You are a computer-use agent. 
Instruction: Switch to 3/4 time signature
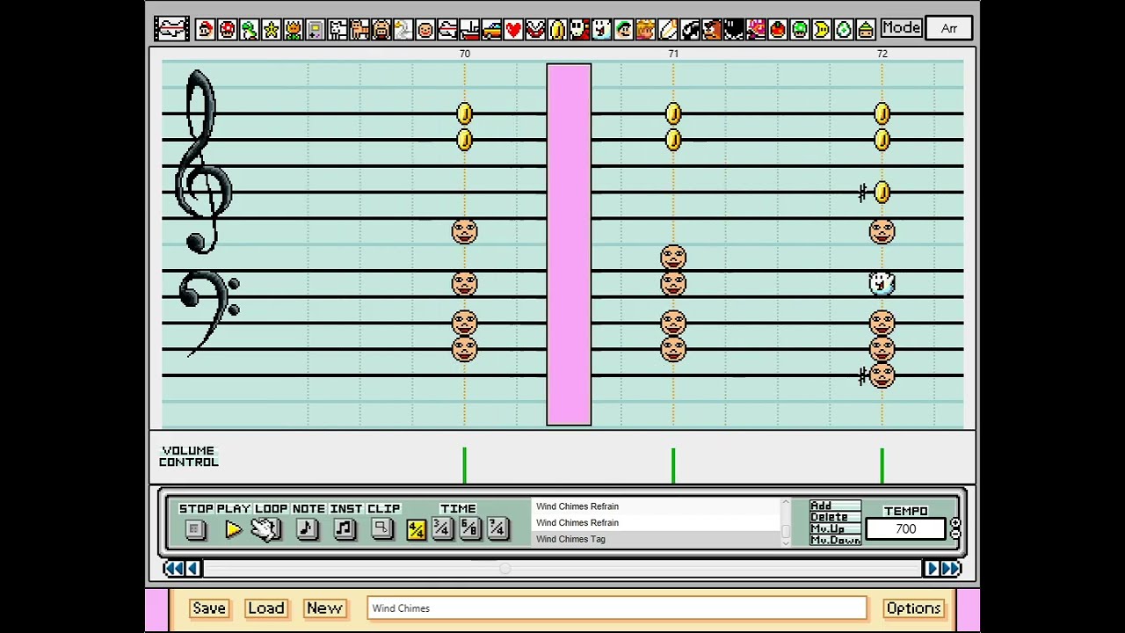(x=442, y=528)
